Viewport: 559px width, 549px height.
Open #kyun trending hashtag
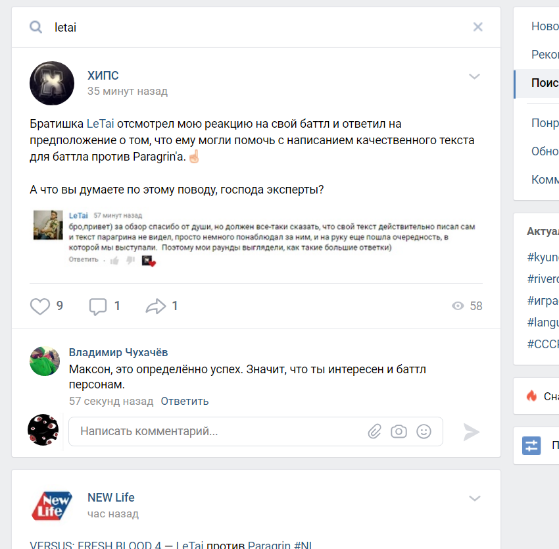pyautogui.click(x=543, y=257)
